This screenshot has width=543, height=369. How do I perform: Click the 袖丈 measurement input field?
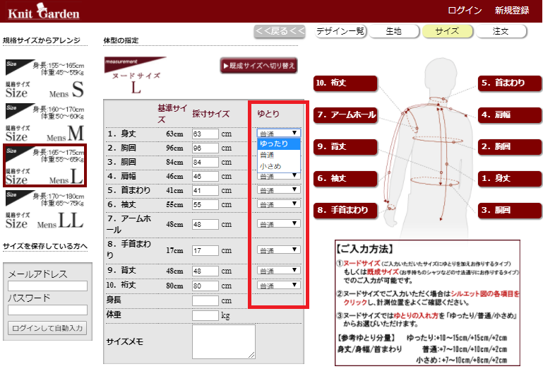(205, 204)
